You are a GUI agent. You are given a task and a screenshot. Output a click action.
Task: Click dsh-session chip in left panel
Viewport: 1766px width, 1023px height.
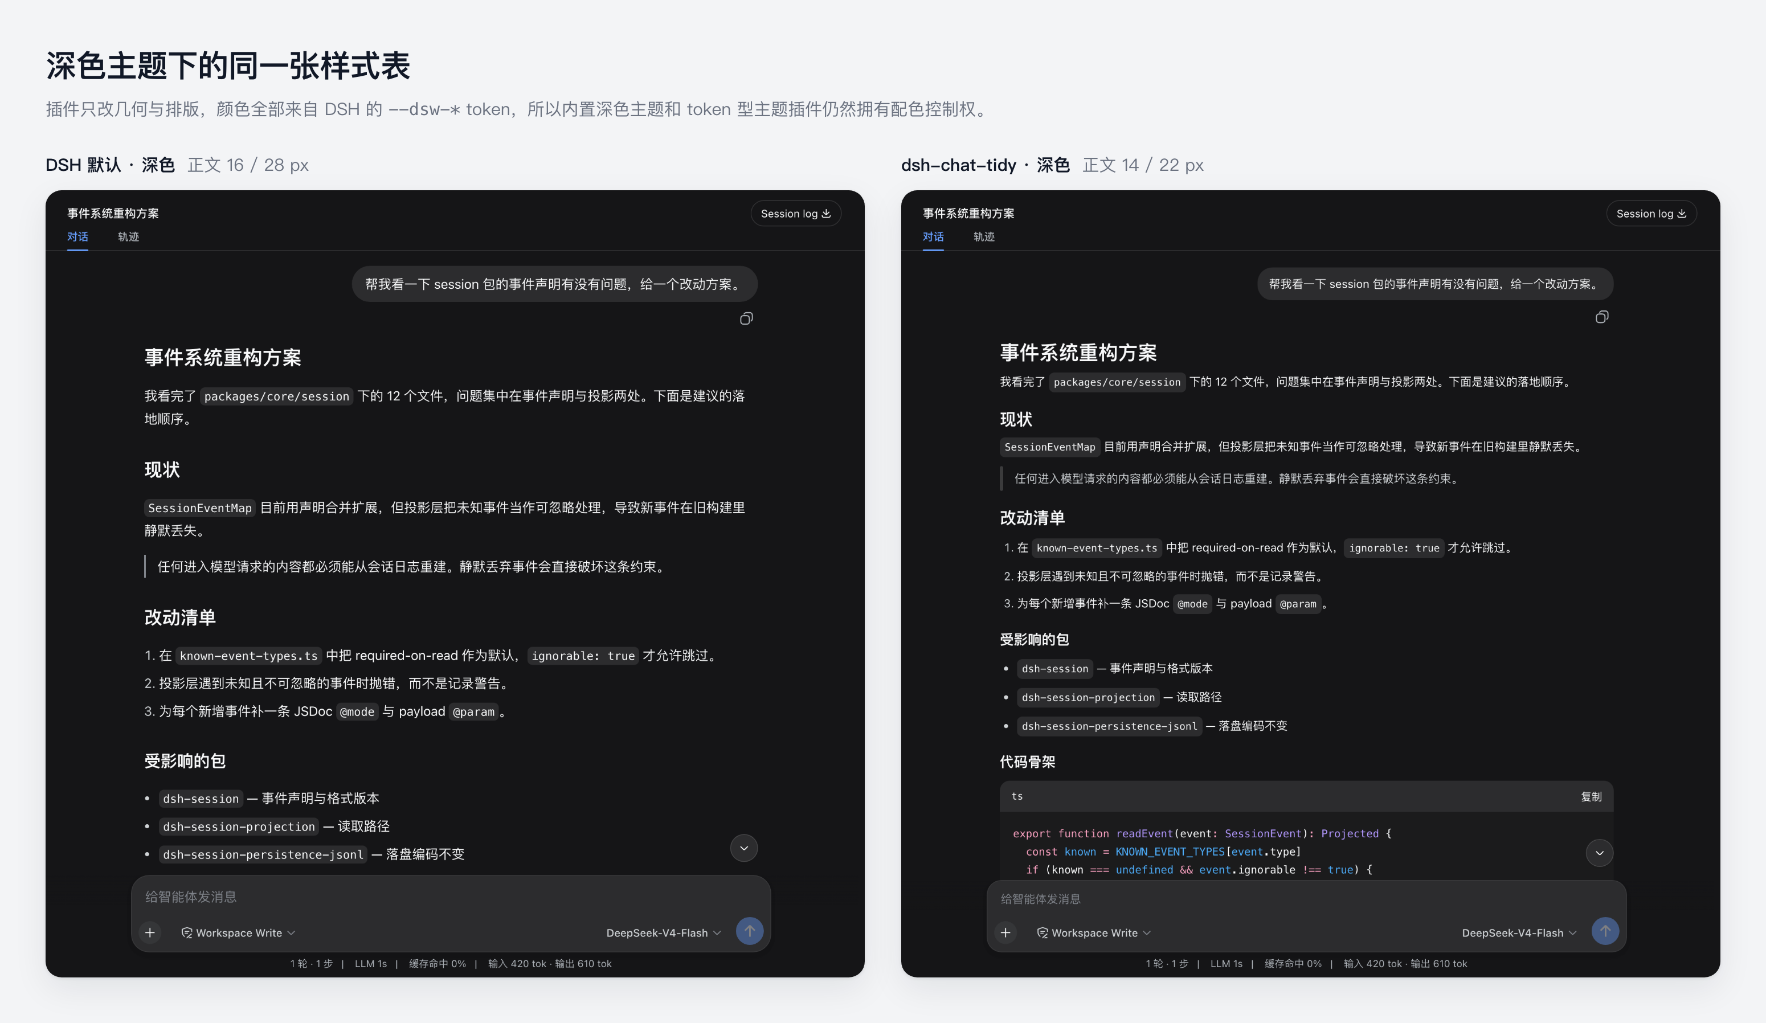pos(201,799)
